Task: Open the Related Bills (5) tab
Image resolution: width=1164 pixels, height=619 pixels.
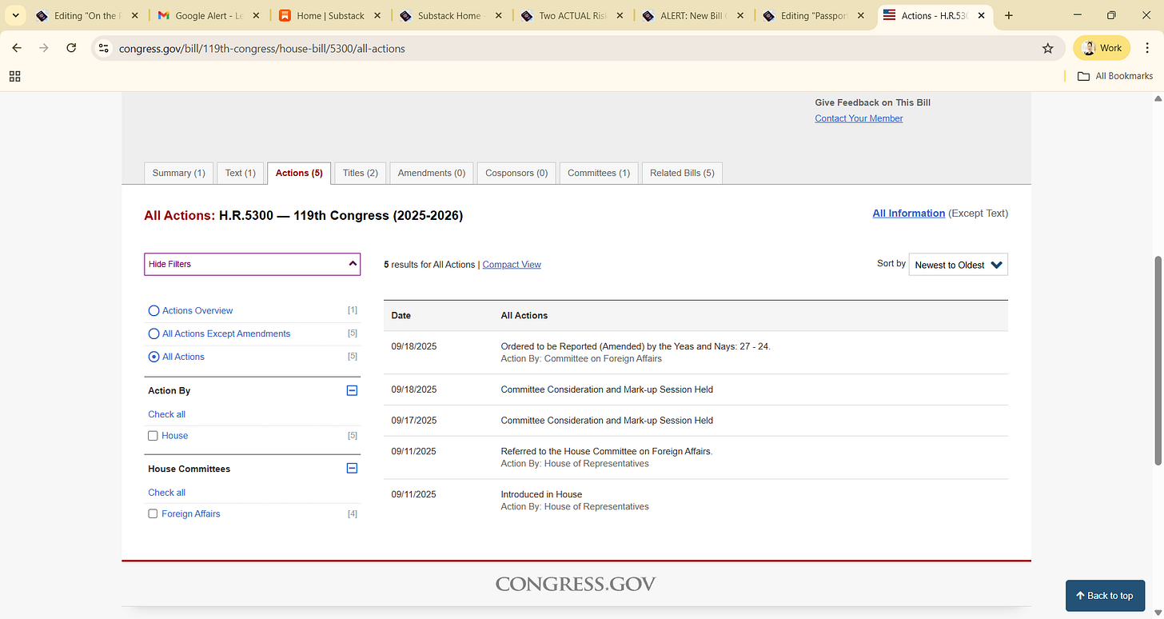Action: (x=682, y=173)
